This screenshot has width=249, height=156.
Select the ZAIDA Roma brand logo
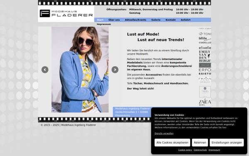click(205, 102)
